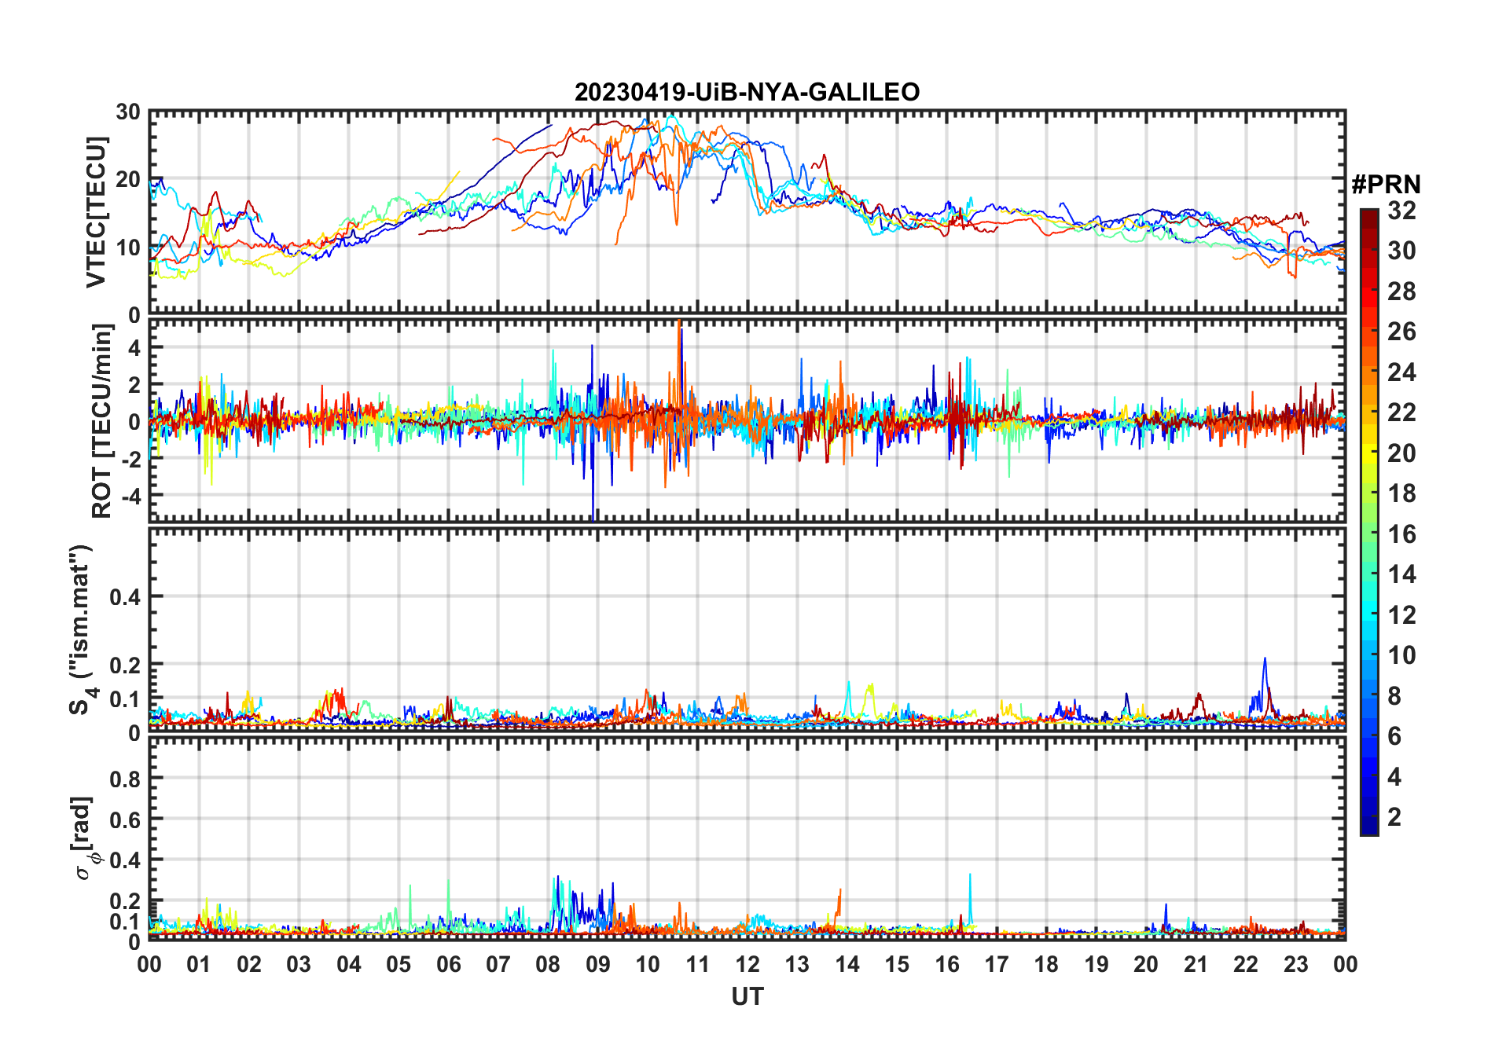
Task: Click sigma phi y-axis tick label 0.6
Action: (x=125, y=820)
